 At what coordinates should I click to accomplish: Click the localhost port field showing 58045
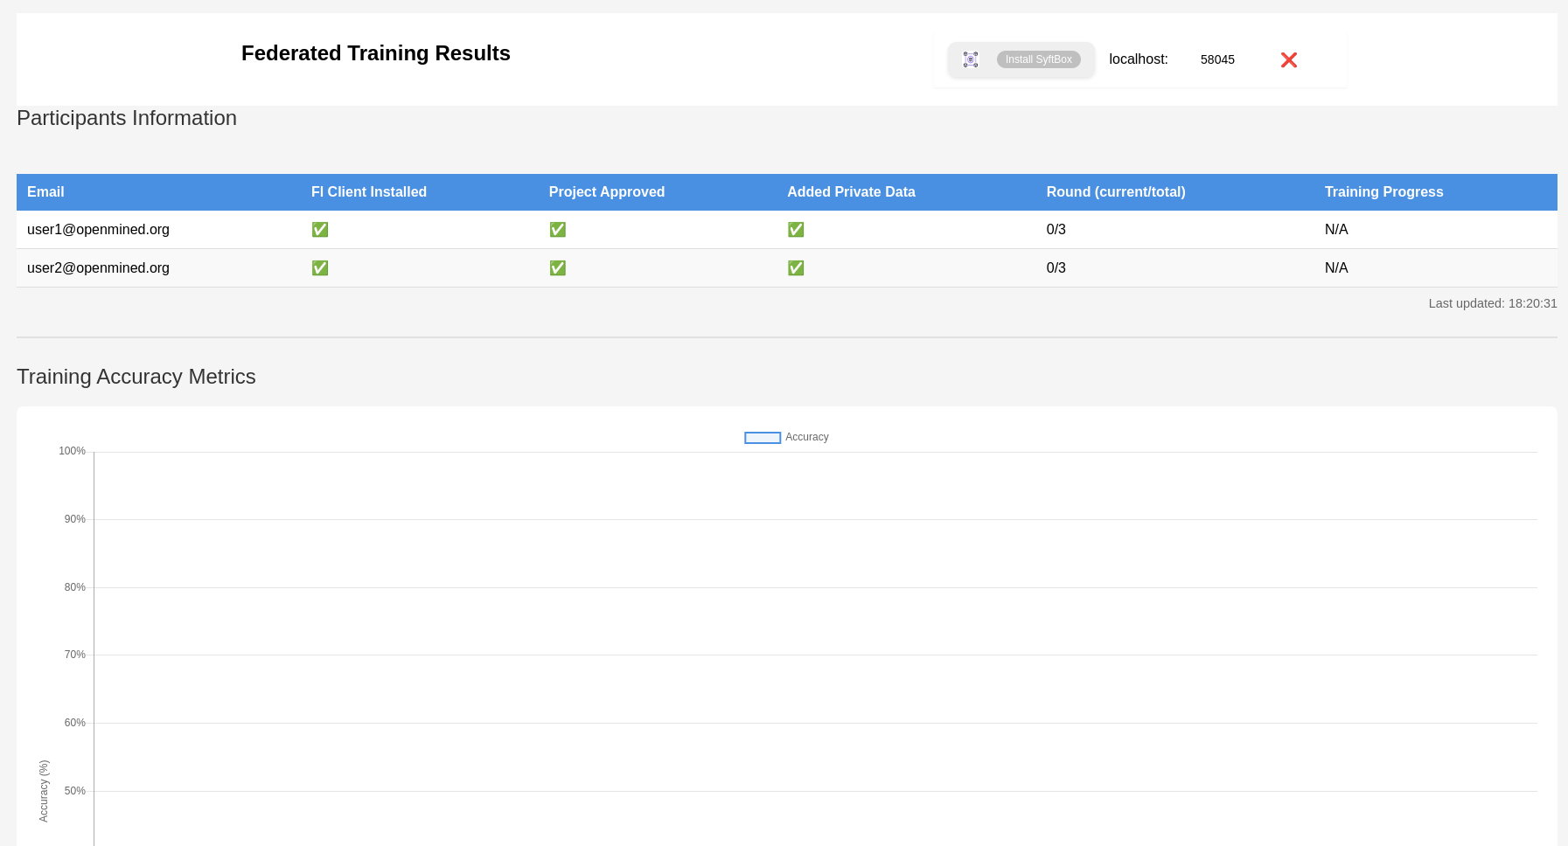[1217, 59]
